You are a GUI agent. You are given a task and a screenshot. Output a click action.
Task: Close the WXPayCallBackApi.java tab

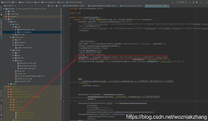[x=143, y=6]
